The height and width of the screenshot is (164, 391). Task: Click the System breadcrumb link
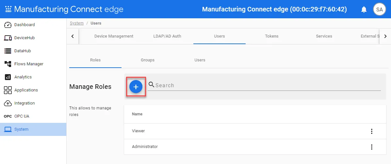76,23
